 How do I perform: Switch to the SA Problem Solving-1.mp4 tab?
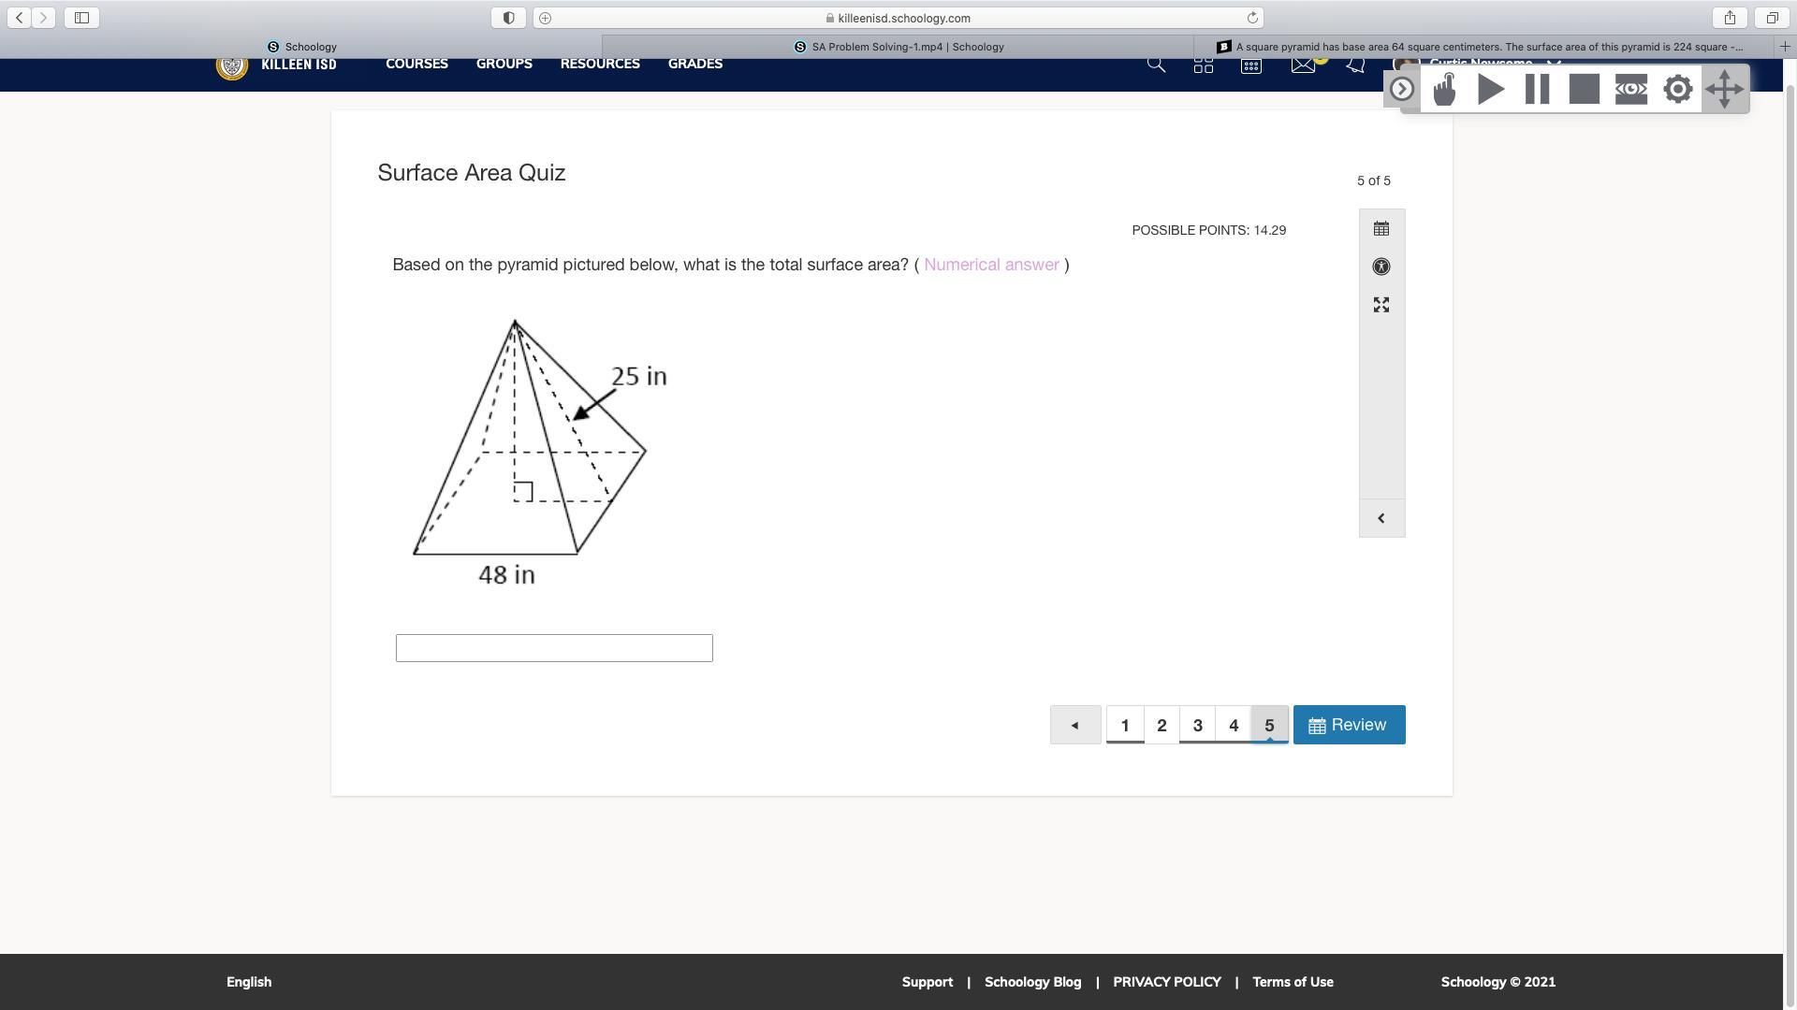898,47
